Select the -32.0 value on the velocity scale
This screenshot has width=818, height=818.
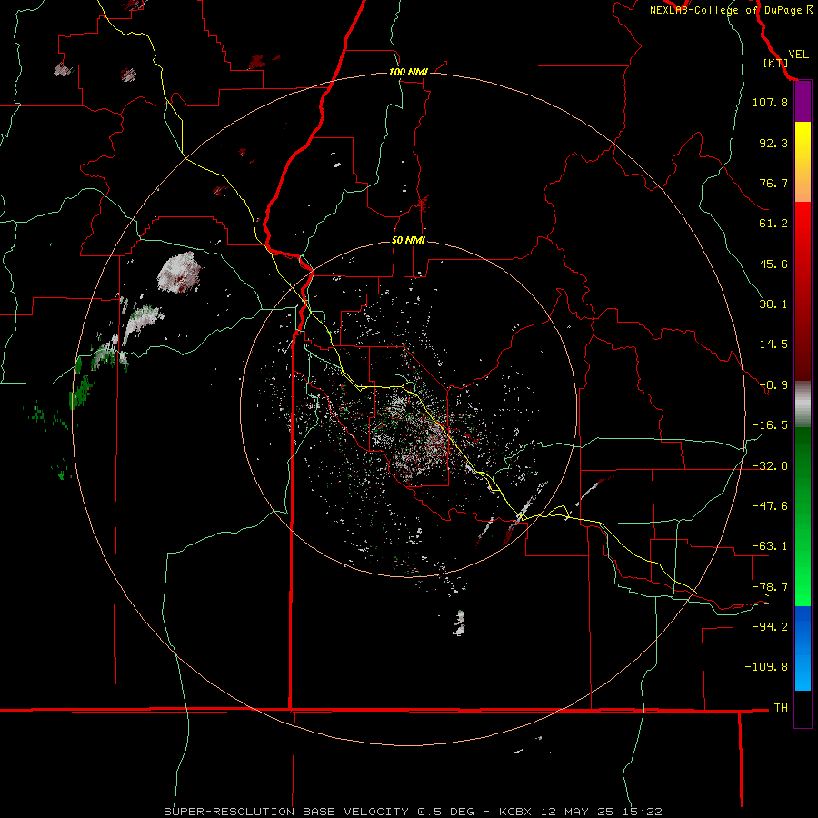click(x=770, y=466)
